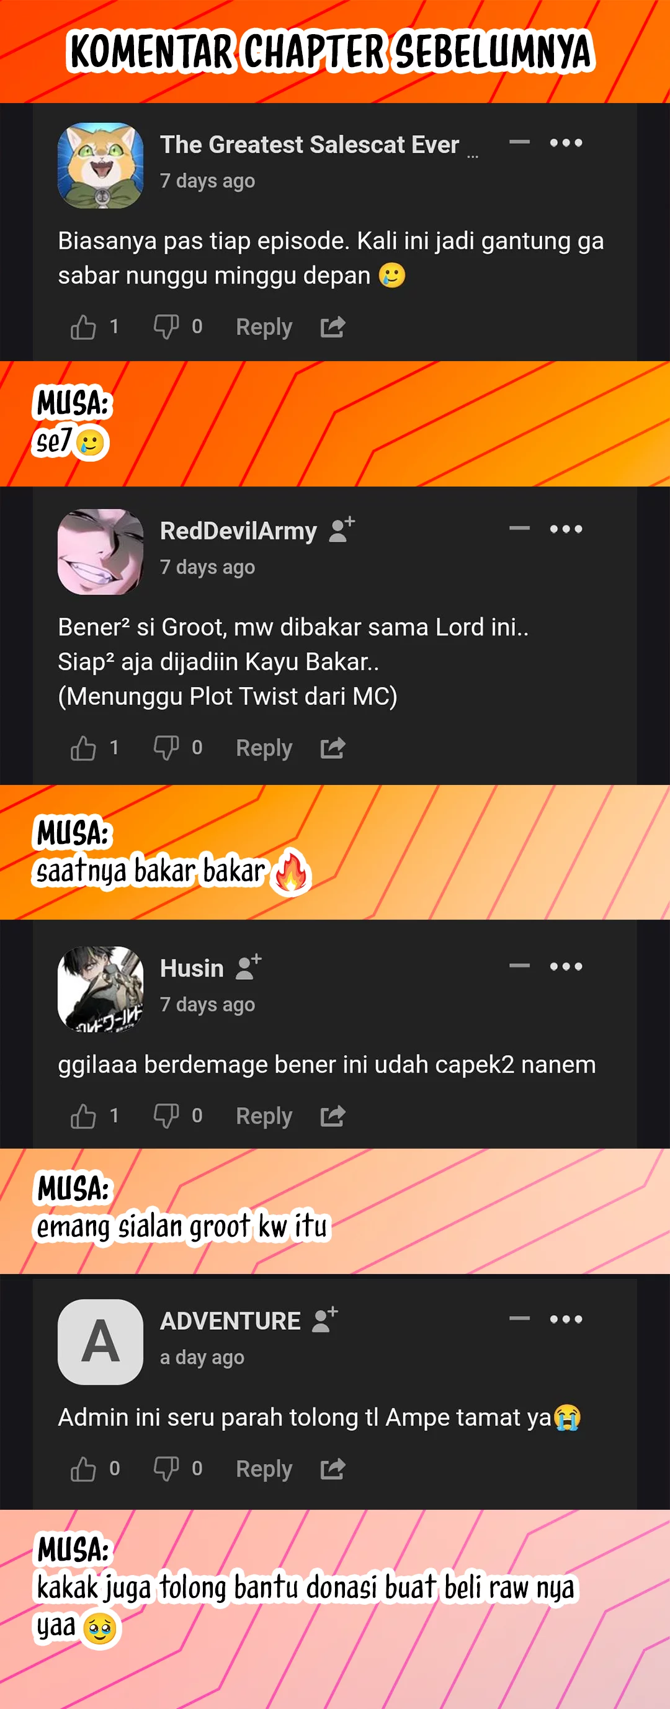Open the three-dots menu on RedDevilArmy's comment
The height and width of the screenshot is (1709, 670).
pyautogui.click(x=566, y=529)
